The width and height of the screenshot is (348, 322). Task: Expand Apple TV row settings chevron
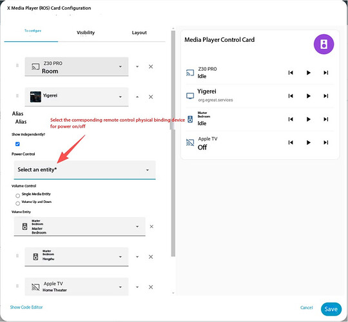point(137,287)
